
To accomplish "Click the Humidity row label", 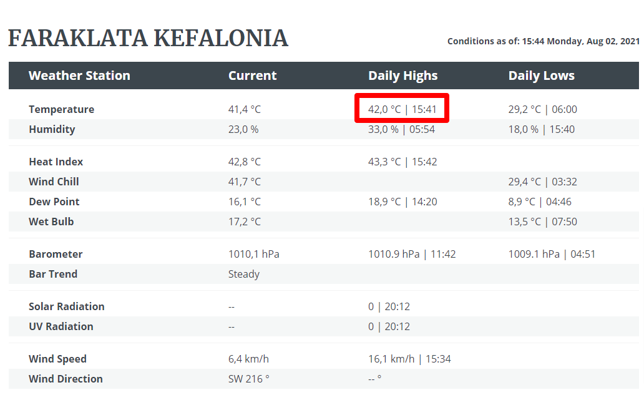I will point(52,129).
